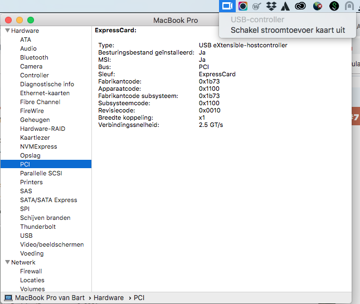Click the Apparaatcode value 0x1100
The width and height of the screenshot is (360, 304).
coord(209,89)
